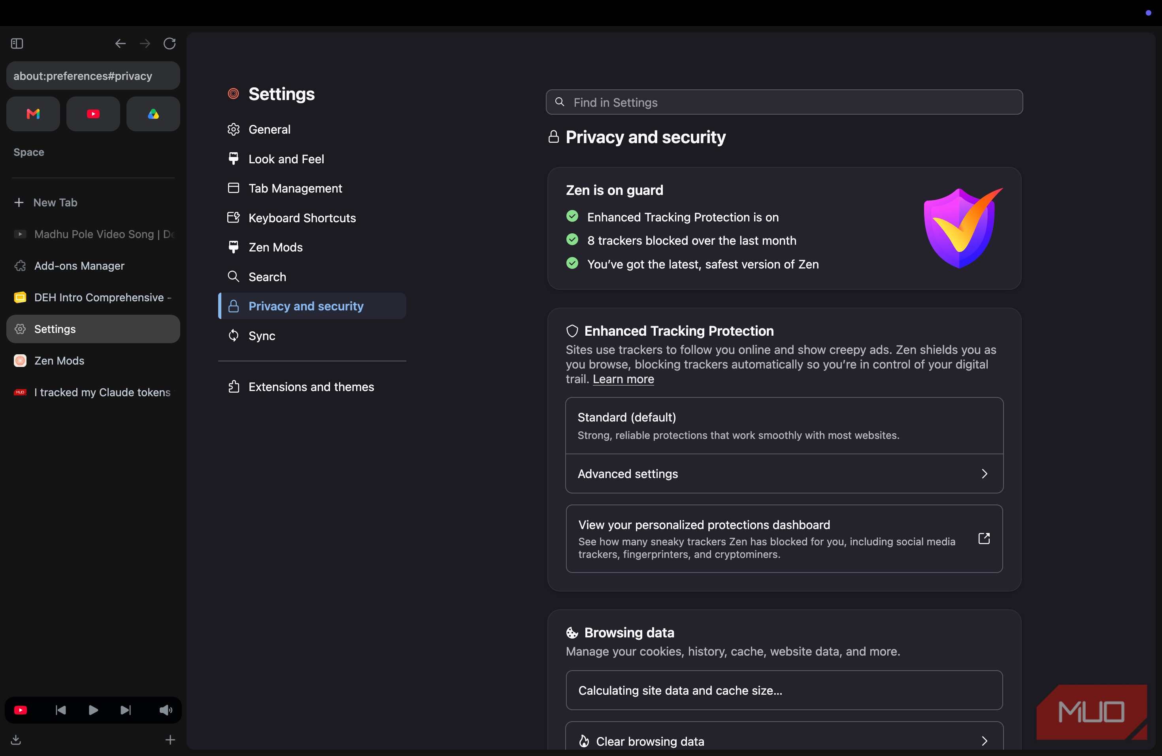Image resolution: width=1162 pixels, height=756 pixels.
Task: Open the Gmail pinned essential
Action: pos(33,114)
